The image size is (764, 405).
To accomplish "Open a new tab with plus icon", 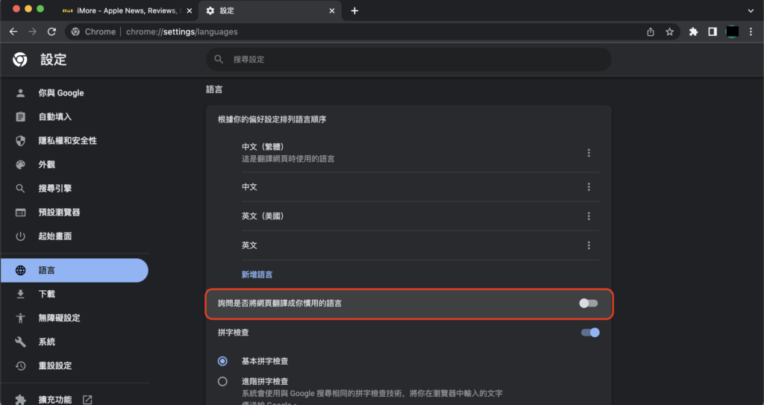I will coord(354,10).
